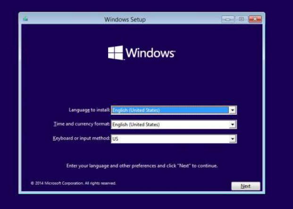
Task: Minimize the Windows Setup window
Action: click(228, 19)
